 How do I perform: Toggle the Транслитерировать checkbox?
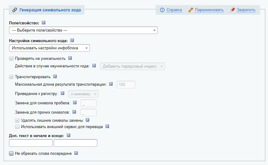click(x=11, y=77)
